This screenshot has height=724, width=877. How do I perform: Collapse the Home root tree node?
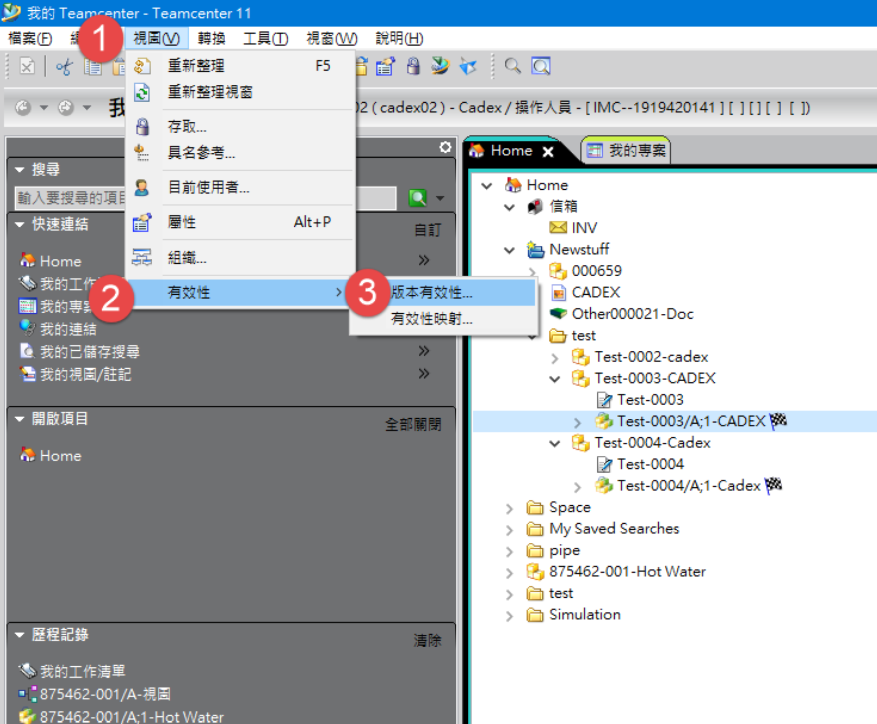pos(487,185)
